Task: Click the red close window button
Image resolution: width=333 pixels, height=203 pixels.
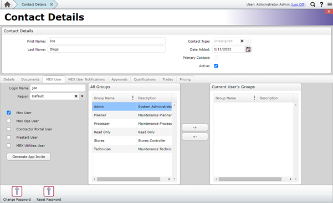Action: click(329, 12)
